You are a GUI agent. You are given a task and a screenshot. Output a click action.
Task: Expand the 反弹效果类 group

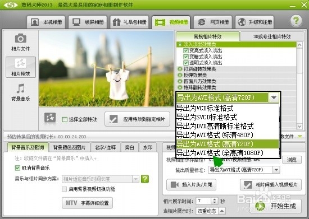click(x=180, y=75)
